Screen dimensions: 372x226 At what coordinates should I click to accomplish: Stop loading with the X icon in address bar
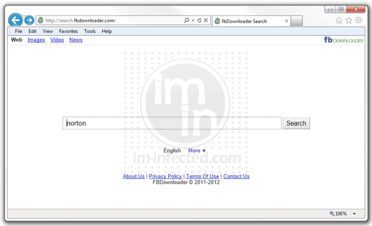tap(206, 20)
